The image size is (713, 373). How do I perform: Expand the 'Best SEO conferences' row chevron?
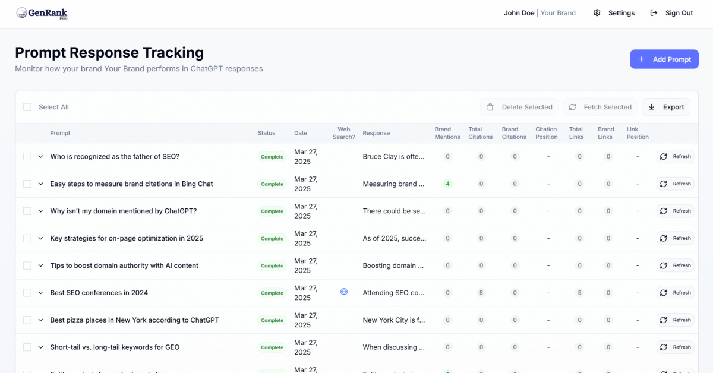[41, 293]
